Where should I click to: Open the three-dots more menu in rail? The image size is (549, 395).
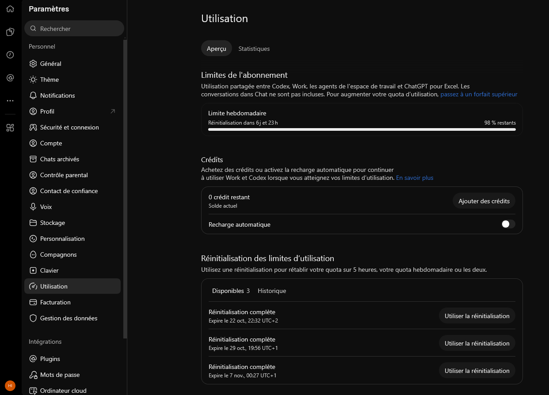[10, 101]
